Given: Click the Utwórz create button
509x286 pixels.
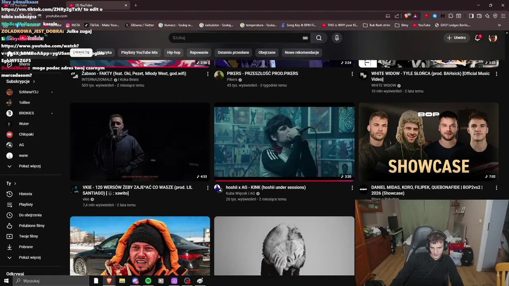Looking at the screenshot, I should pos(456,38).
